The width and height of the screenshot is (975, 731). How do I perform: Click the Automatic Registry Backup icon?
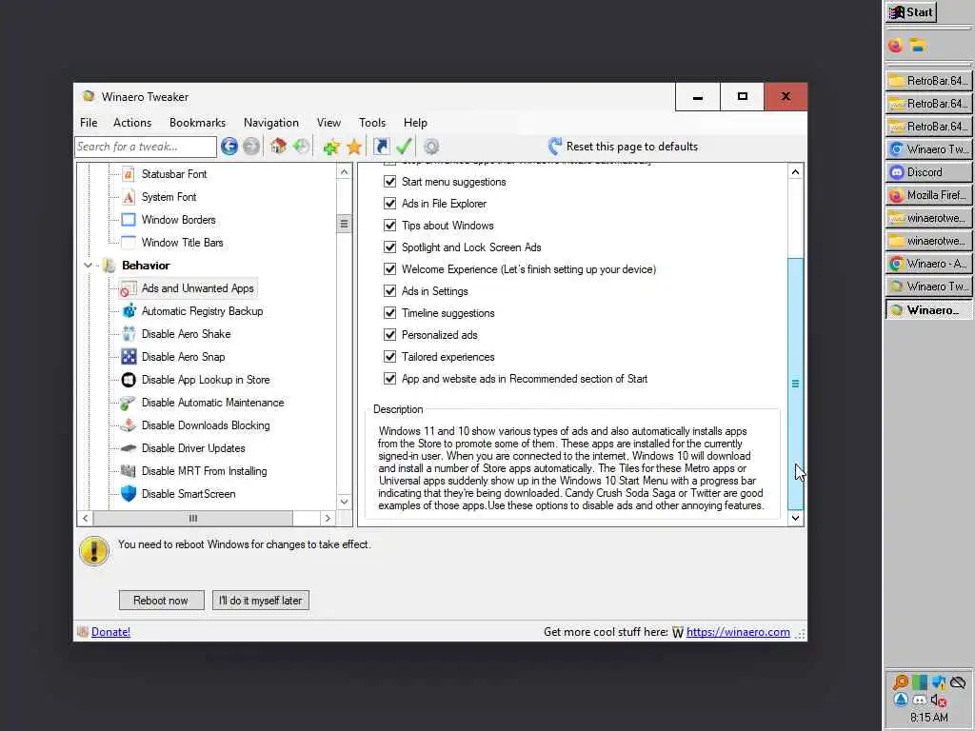coord(129,311)
